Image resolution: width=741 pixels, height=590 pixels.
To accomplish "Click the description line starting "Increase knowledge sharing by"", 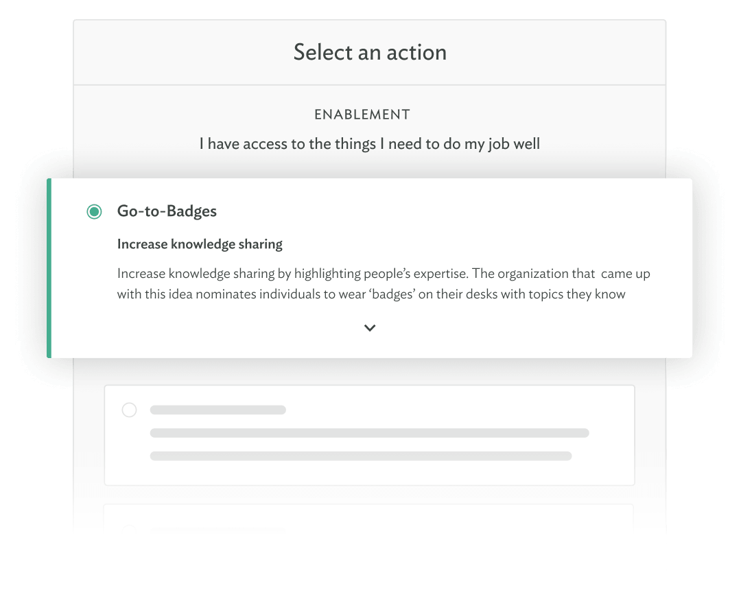I will click(384, 274).
